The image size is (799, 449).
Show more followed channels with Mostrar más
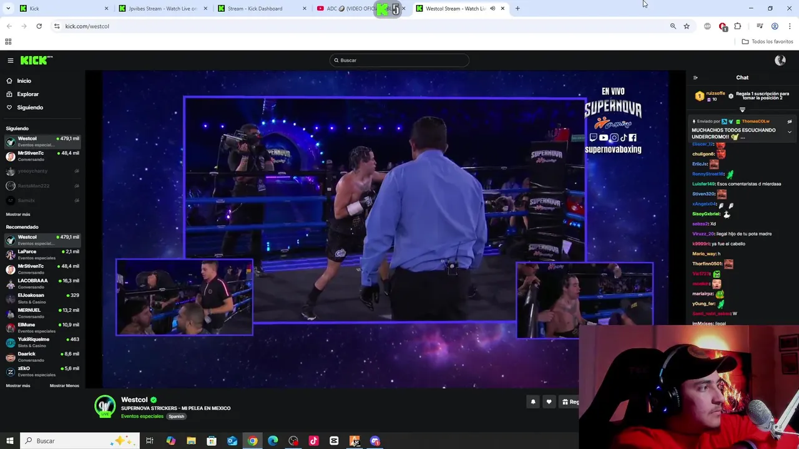click(18, 215)
